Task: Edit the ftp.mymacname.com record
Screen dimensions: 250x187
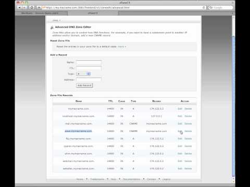Action: tap(180, 139)
